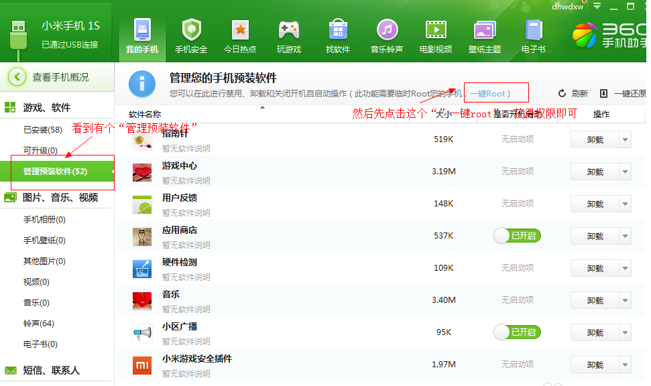Open 图片、音乐、视频 sidebar section header
Image resolution: width=651 pixels, height=386 pixels.
60,198
